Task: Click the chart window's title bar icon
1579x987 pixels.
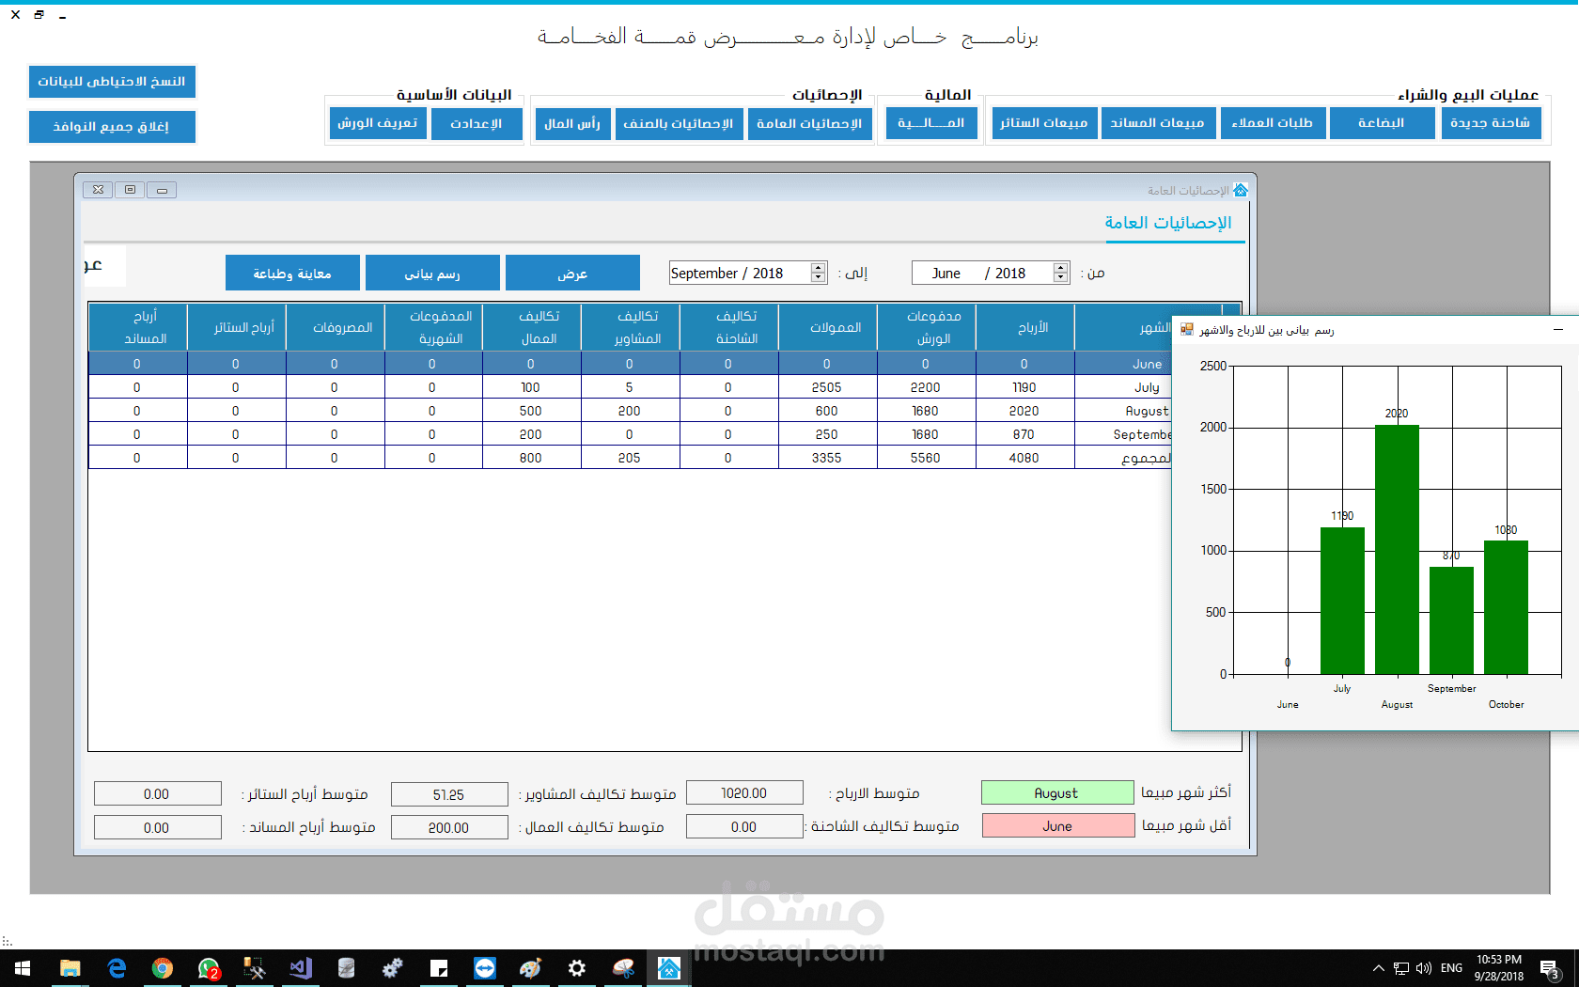Action: coord(1187,330)
